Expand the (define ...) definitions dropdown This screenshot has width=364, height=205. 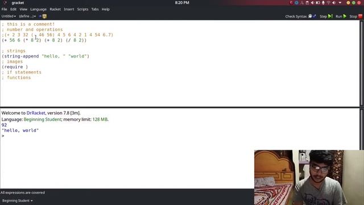pos(27,17)
